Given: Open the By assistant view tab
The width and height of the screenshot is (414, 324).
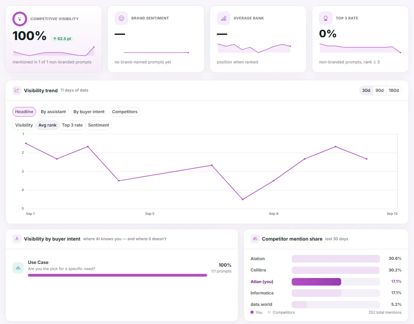Looking at the screenshot, I should coord(53,112).
